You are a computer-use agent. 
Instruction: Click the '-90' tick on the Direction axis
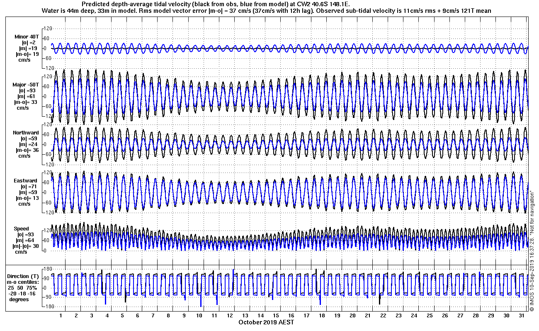46,297
